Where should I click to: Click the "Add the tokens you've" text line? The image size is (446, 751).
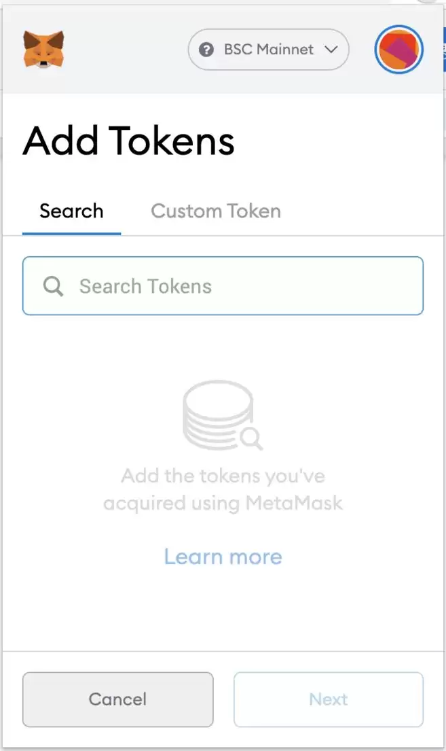[x=223, y=475]
